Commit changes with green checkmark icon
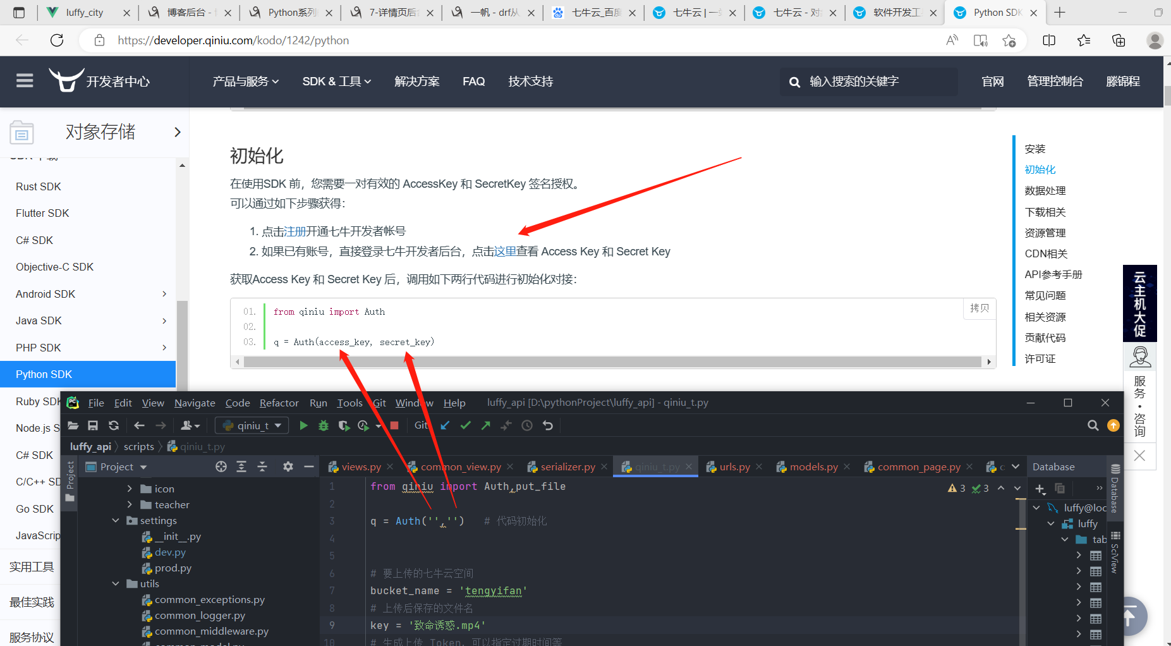The image size is (1171, 646). tap(466, 425)
